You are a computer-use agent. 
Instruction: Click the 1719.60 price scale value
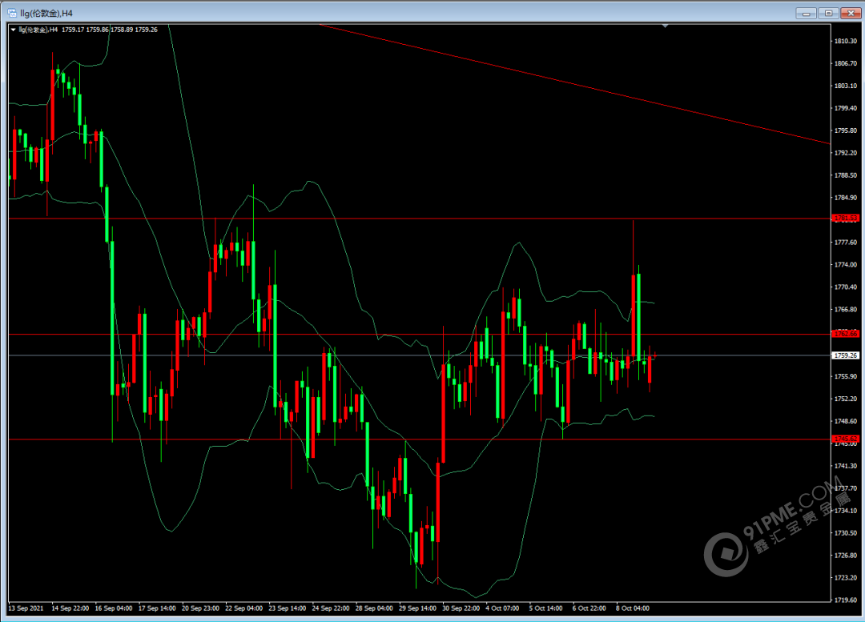coord(846,600)
